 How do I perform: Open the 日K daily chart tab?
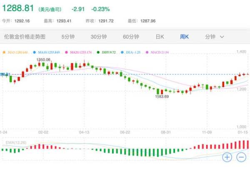(160, 37)
